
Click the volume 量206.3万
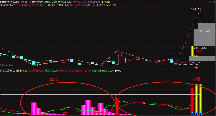pyautogui.click(x=53, y=5)
